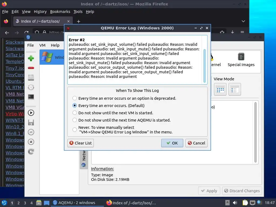Open file manager icon in taskbar
The height and width of the screenshot is (207, 276).
(39, 203)
